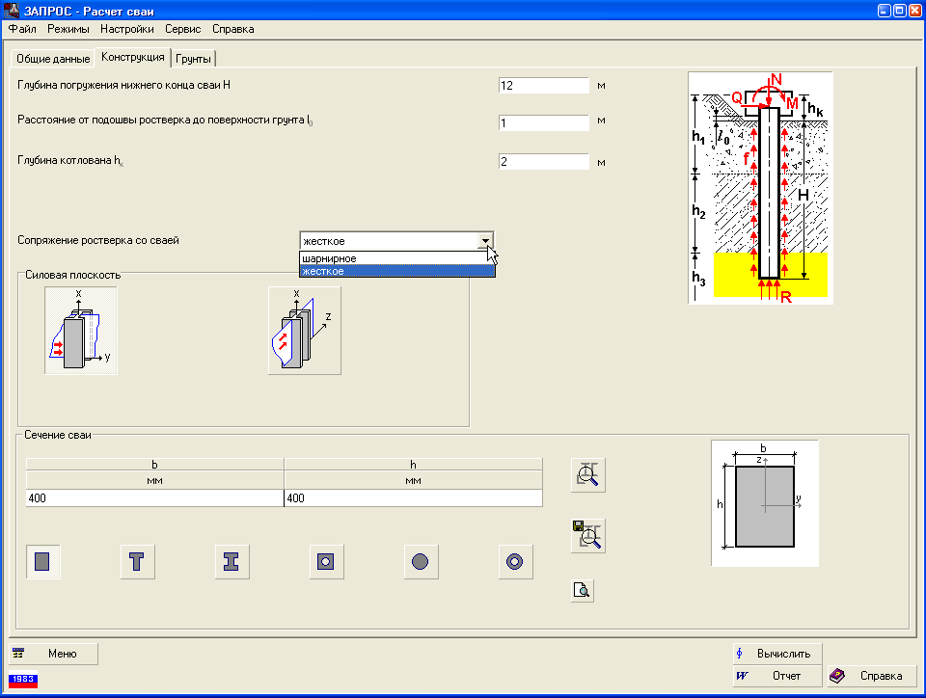This screenshot has height=698, width=926.
Task: Choose force plane X-Y orientation
Action: [x=81, y=331]
